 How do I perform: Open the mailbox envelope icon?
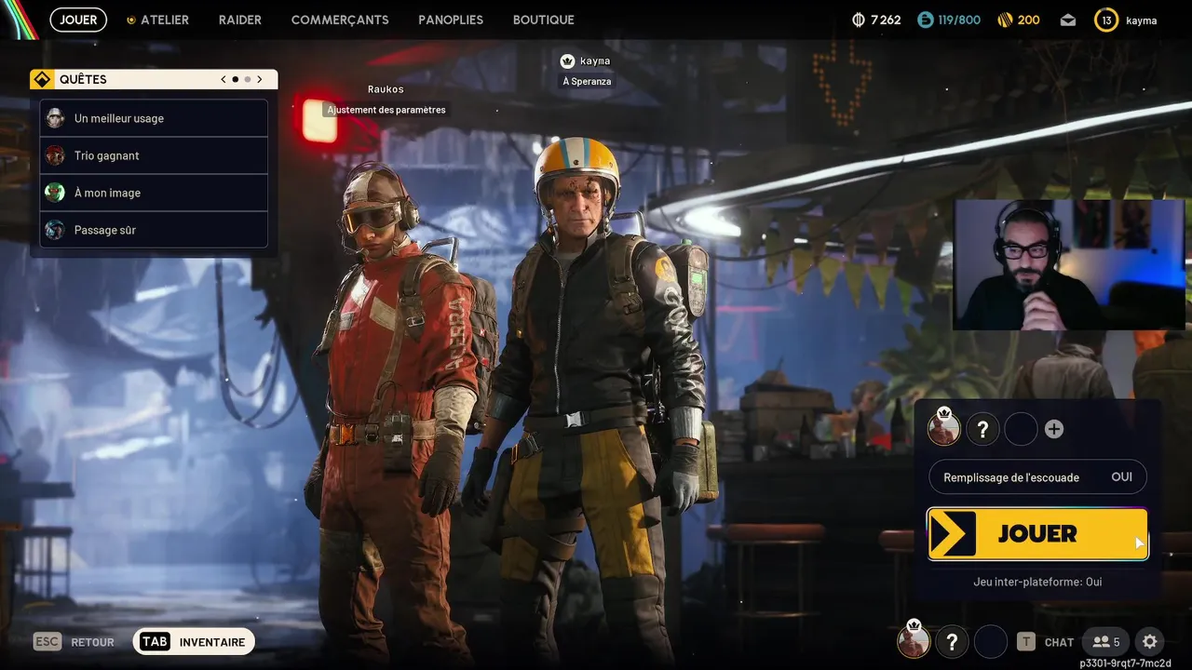pos(1068,20)
